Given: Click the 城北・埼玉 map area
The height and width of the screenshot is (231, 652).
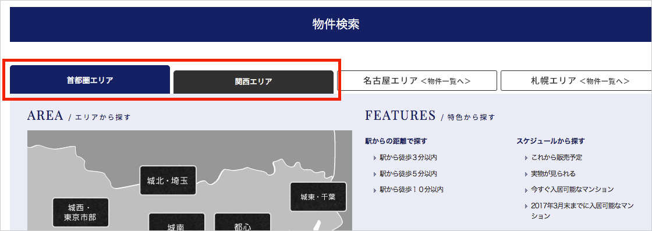Looking at the screenshot, I should tap(168, 181).
